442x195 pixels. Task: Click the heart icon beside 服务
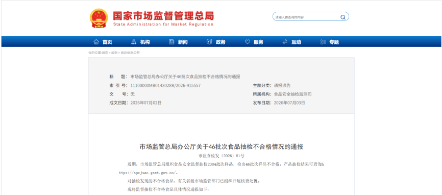[x=247, y=42]
